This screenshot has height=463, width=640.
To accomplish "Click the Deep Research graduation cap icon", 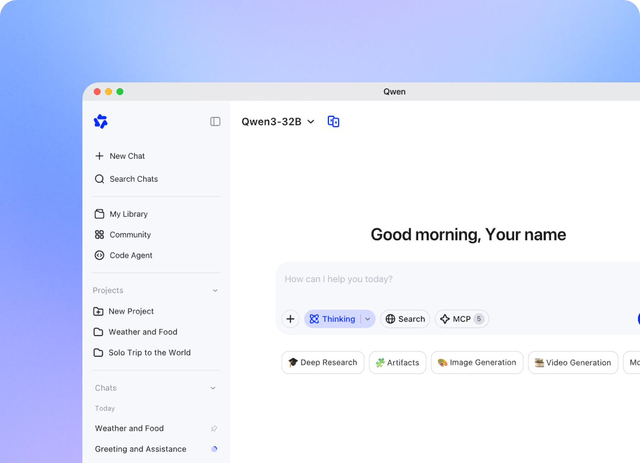I will [x=293, y=363].
